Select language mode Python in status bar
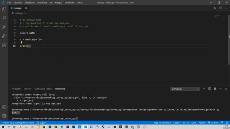The width and height of the screenshot is (230, 129). (202, 123)
